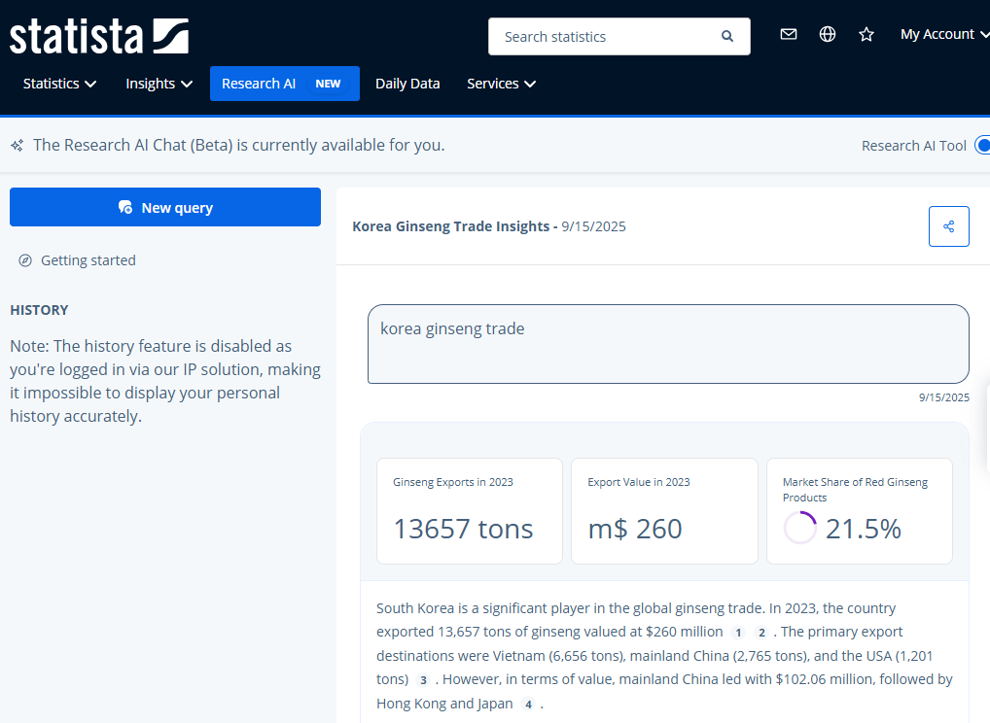Screen dimensions: 990x723
Task: Click the globe language icon
Action: [827, 33]
